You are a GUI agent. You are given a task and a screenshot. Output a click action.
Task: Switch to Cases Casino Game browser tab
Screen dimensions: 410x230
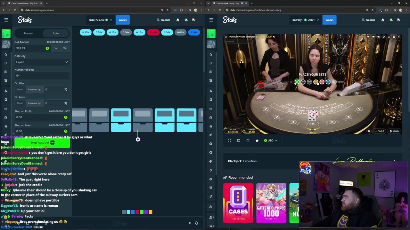click(x=25, y=3)
